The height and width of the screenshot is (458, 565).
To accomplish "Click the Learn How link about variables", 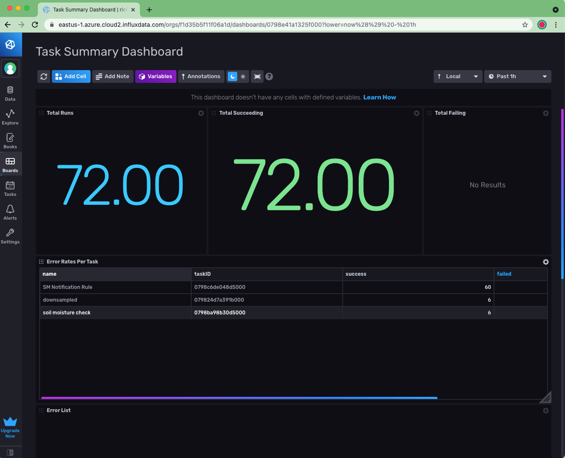I will (379, 97).
